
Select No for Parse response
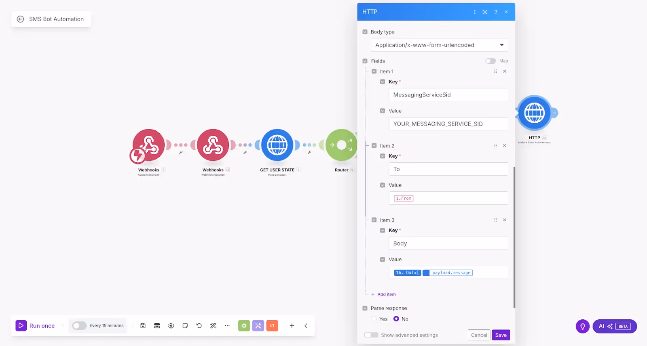(396, 319)
